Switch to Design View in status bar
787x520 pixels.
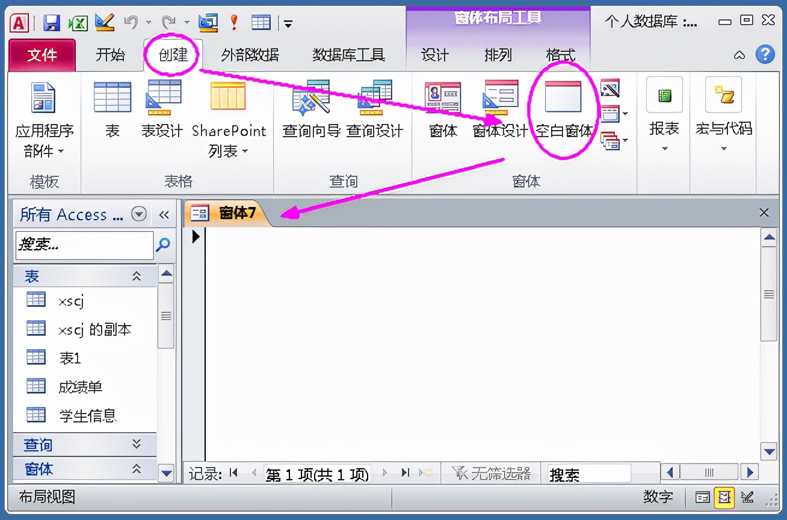coord(748,498)
